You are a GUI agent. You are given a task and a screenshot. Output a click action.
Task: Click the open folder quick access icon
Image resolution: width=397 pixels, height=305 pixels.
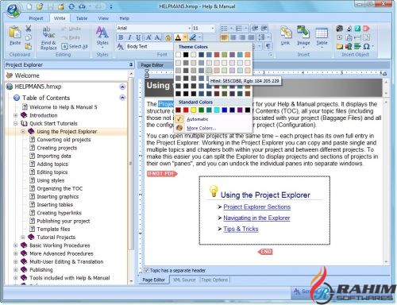[x=40, y=6]
